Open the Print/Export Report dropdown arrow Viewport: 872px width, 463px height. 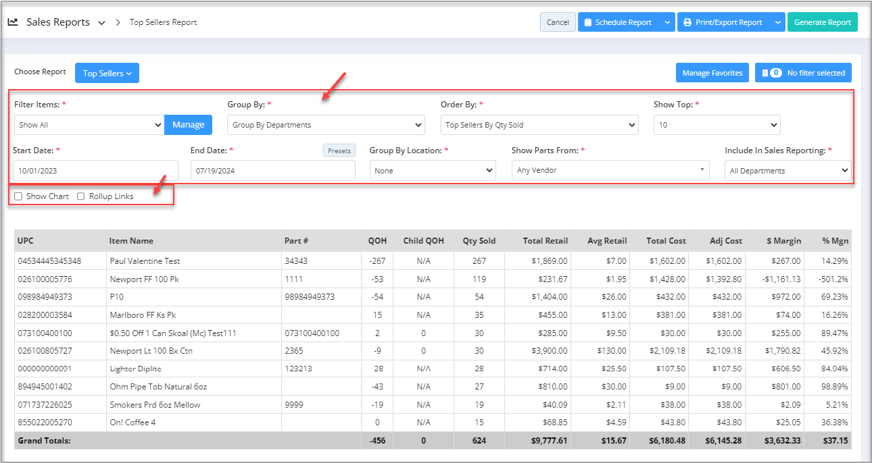pyautogui.click(x=777, y=22)
